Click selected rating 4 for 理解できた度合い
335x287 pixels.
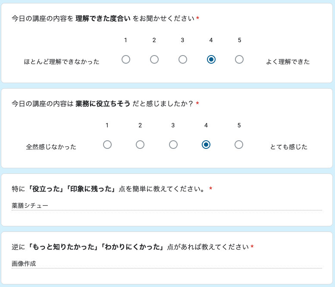pos(211,59)
